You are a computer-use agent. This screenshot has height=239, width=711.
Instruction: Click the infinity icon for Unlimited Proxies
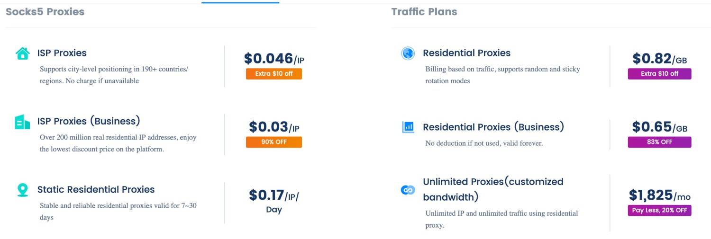408,190
